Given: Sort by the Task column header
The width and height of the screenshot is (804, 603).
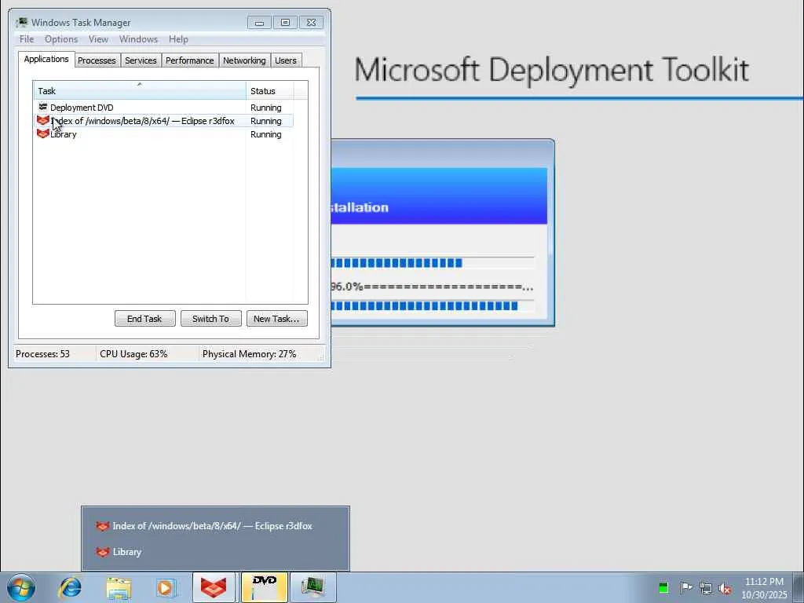Looking at the screenshot, I should pyautogui.click(x=140, y=91).
